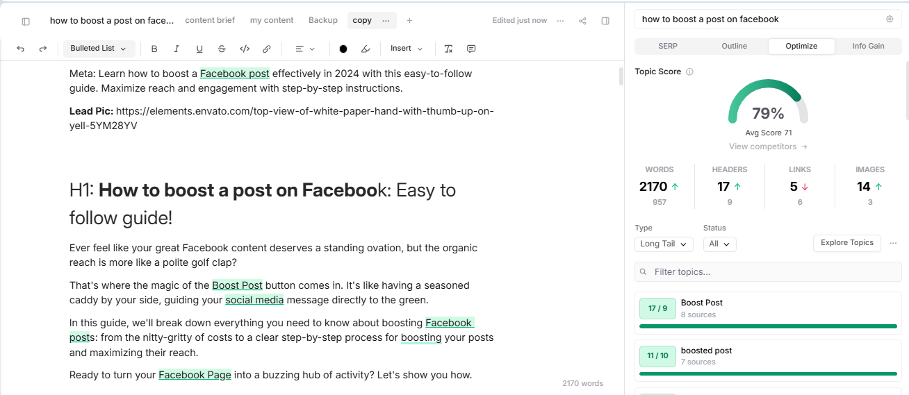The image size is (909, 395).
Task: Show Topic Score info tooltip icon
Action: click(x=689, y=72)
